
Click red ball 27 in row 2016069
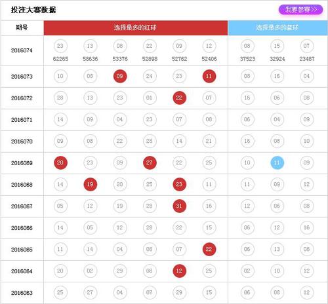[x=150, y=162]
